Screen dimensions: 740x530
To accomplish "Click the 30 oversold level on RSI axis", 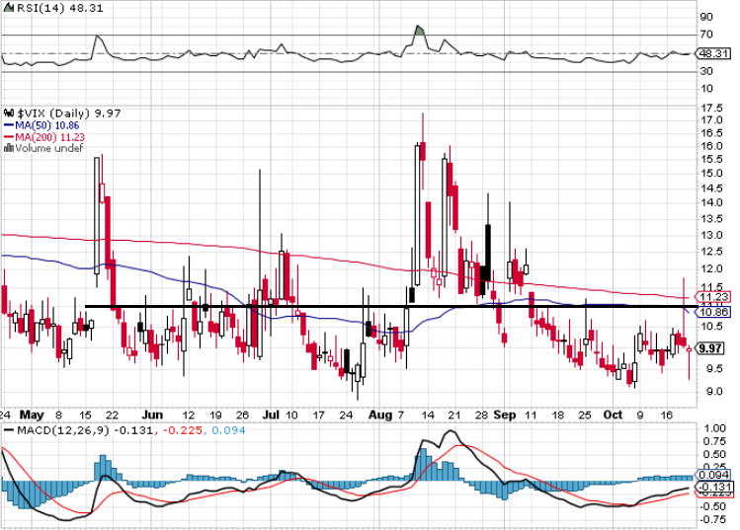I will 706,71.
